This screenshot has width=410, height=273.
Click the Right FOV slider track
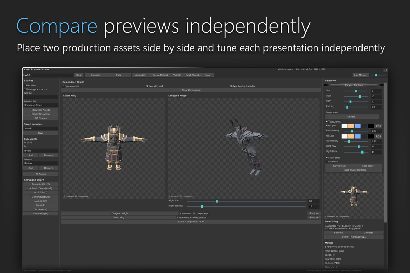pos(246,201)
